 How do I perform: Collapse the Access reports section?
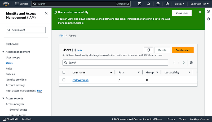[x=3, y=98]
